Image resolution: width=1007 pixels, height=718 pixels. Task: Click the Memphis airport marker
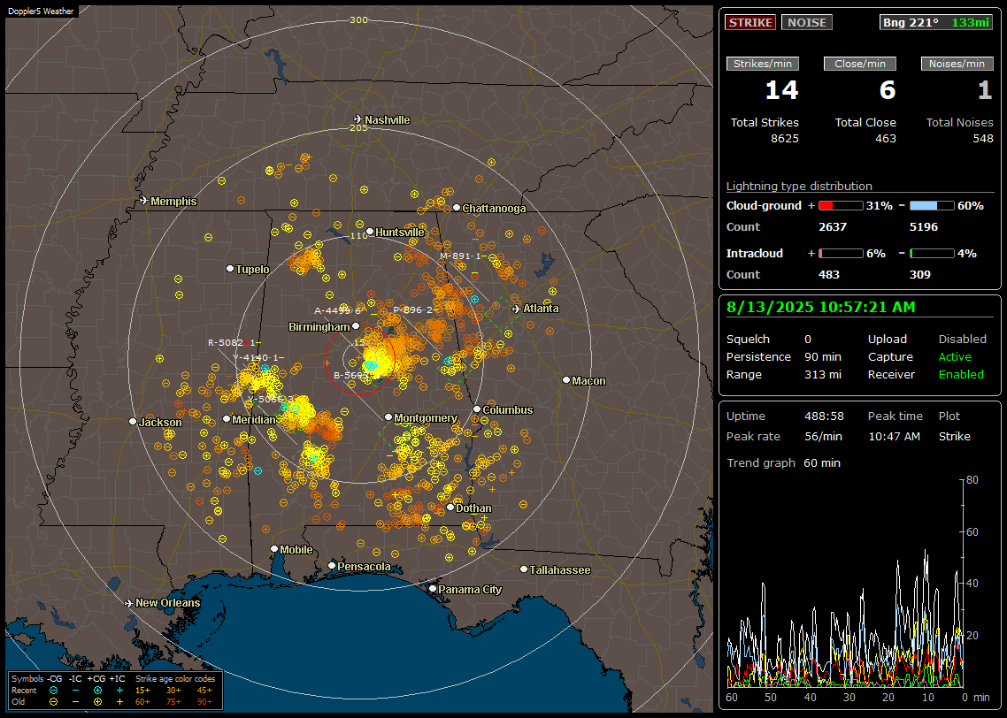click(144, 201)
